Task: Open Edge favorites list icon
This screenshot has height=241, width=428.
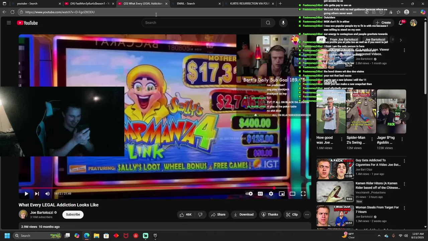Action: point(399,12)
